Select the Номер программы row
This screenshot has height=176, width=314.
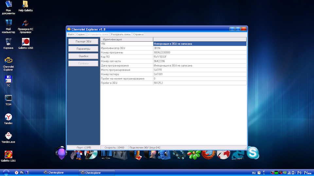click(x=173, y=52)
